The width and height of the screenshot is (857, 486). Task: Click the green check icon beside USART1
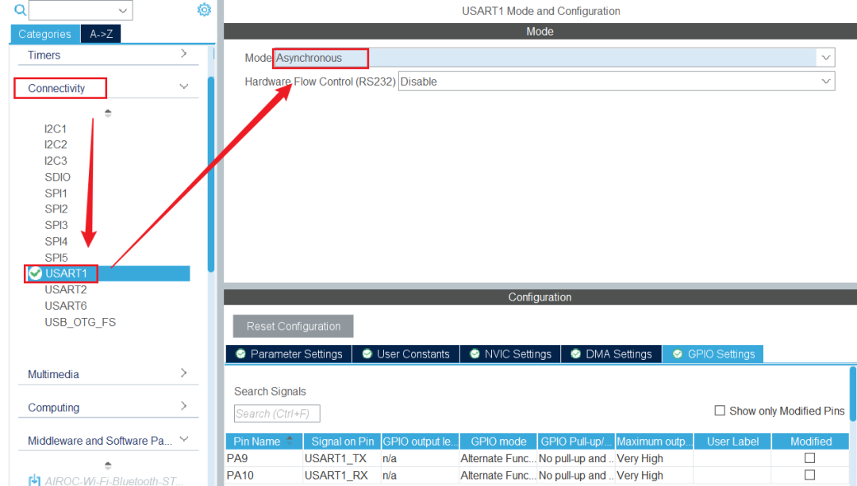[x=35, y=274]
